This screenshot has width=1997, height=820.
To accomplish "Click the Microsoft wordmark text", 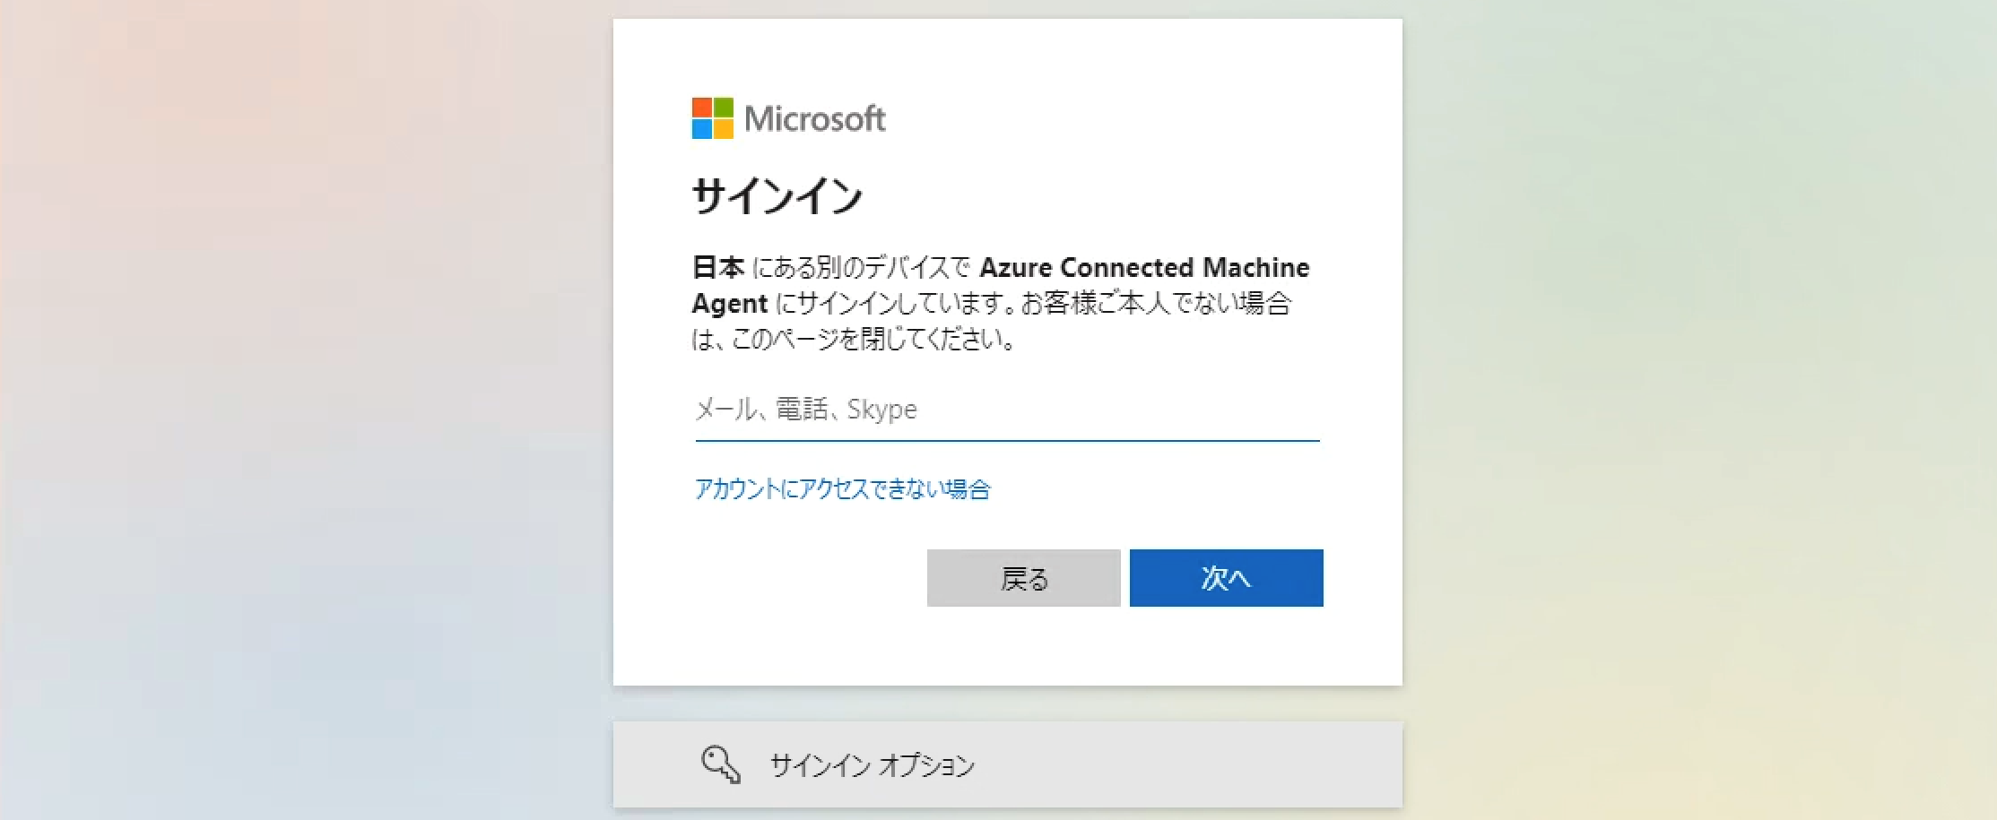I will 814,118.
